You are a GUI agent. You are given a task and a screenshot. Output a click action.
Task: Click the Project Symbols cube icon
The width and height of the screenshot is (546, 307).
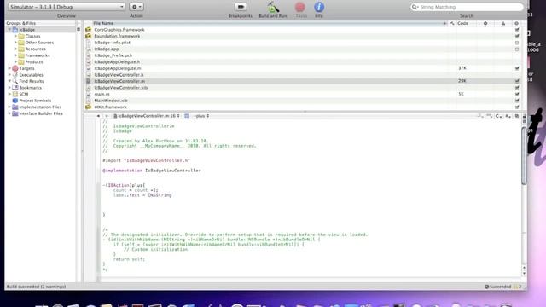click(x=15, y=101)
